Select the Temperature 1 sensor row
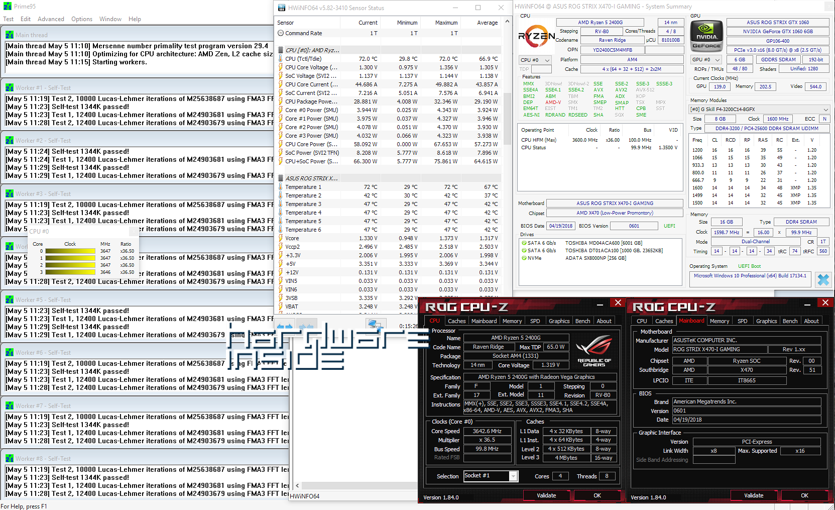 [x=388, y=187]
